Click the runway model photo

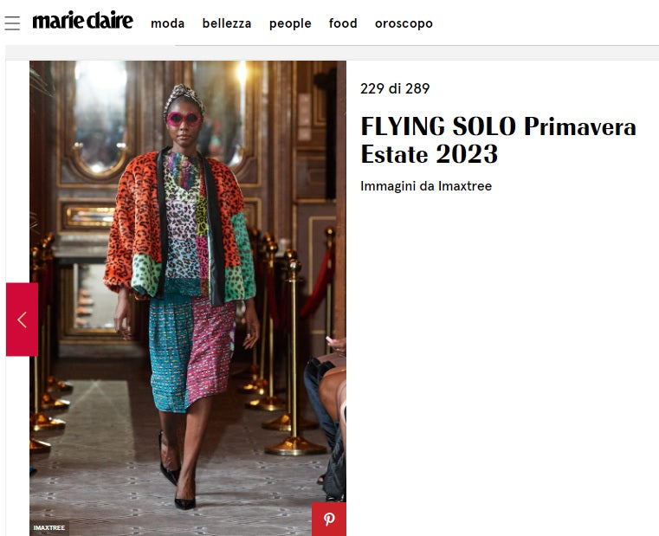(x=188, y=299)
